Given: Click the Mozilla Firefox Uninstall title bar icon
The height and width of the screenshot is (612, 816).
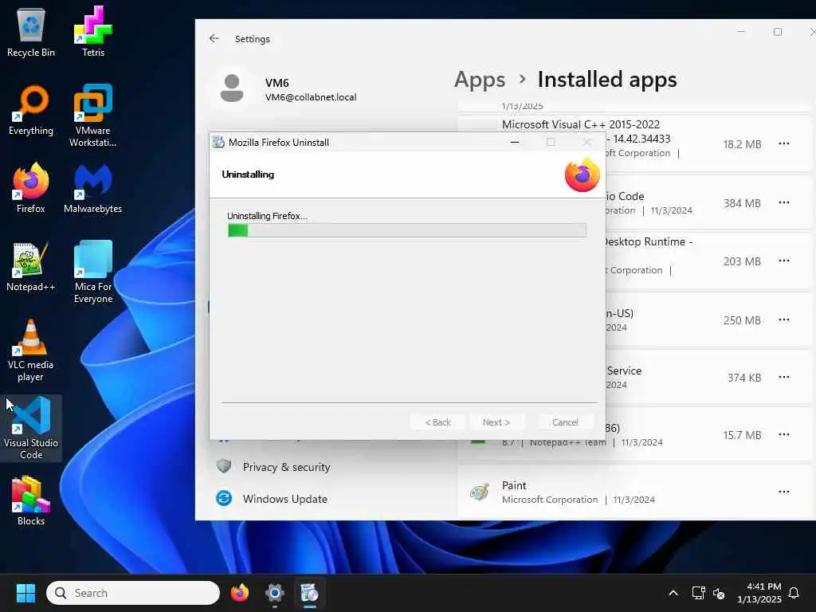Looking at the screenshot, I should tap(218, 142).
